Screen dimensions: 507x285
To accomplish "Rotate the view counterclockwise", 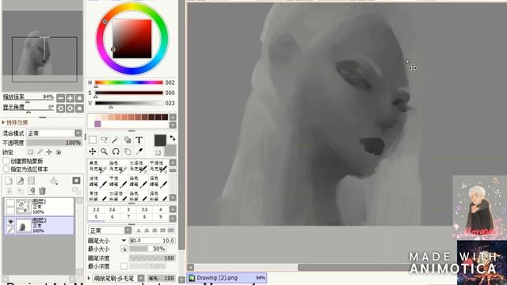I will point(60,108).
